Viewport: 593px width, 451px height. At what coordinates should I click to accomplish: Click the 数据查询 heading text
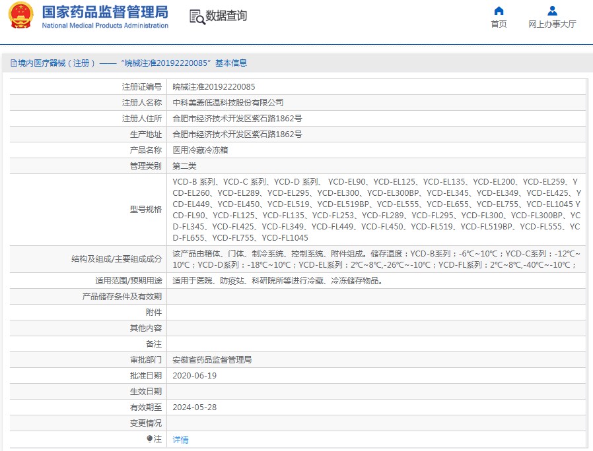click(226, 16)
